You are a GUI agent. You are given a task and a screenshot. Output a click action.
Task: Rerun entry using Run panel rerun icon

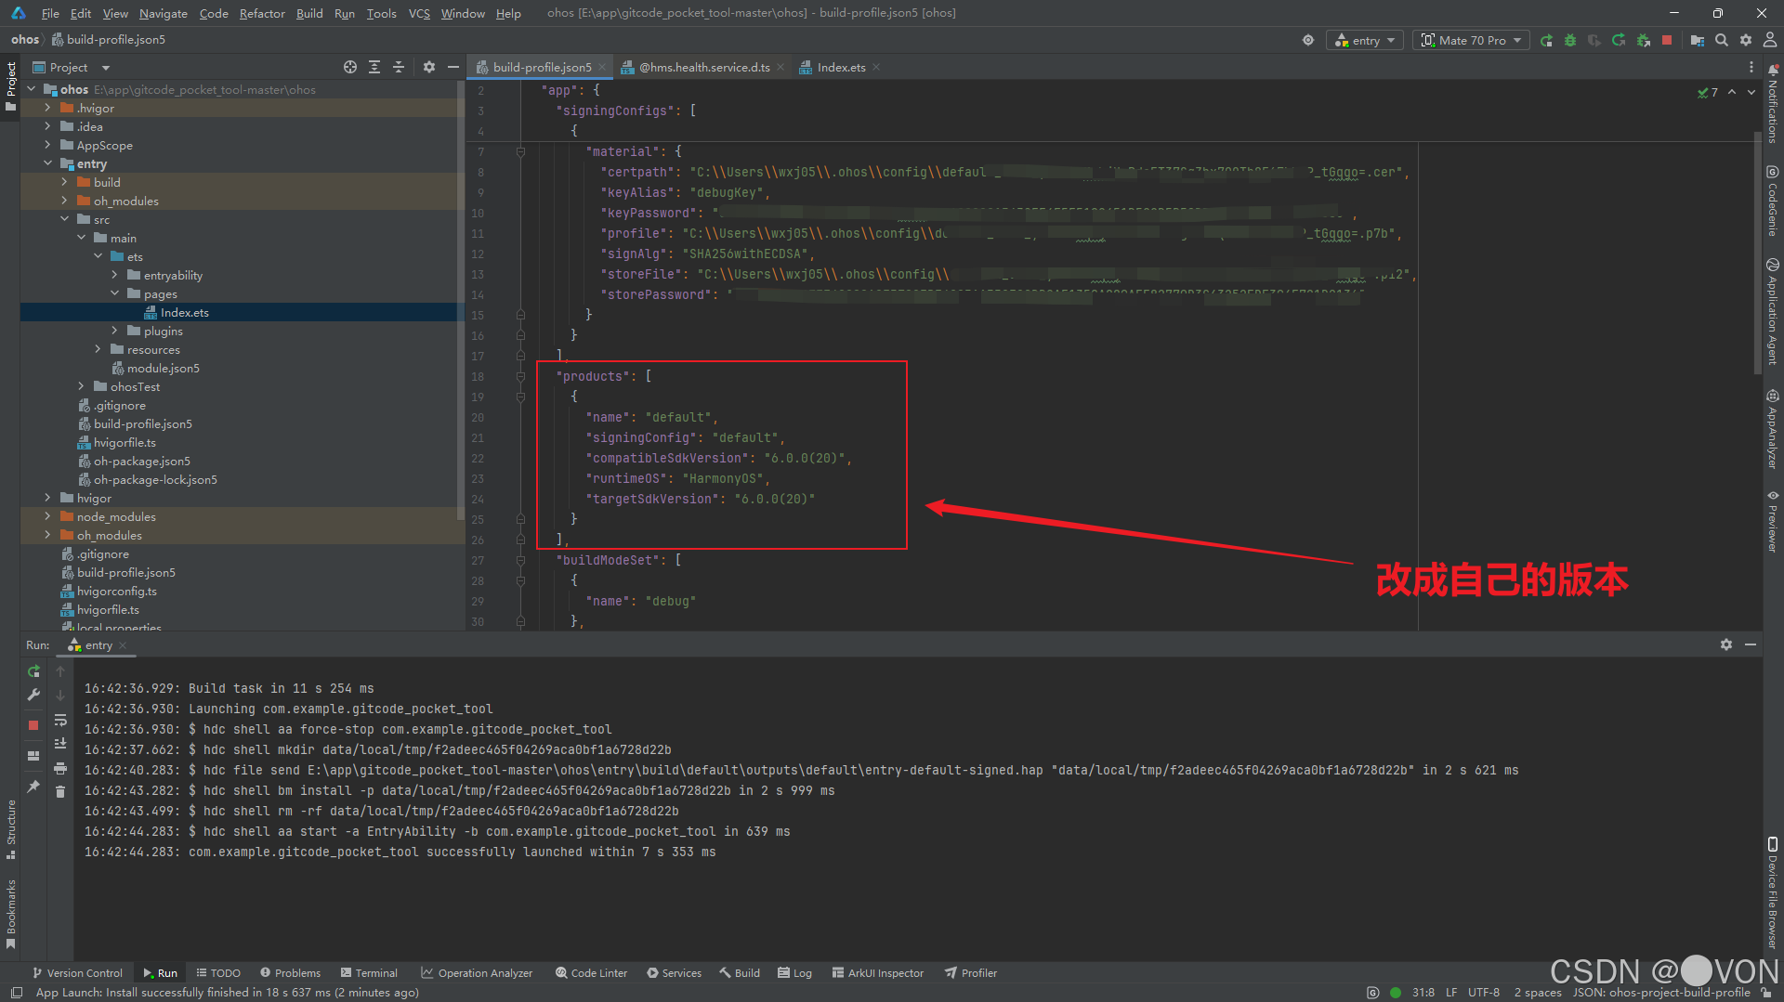[34, 670]
